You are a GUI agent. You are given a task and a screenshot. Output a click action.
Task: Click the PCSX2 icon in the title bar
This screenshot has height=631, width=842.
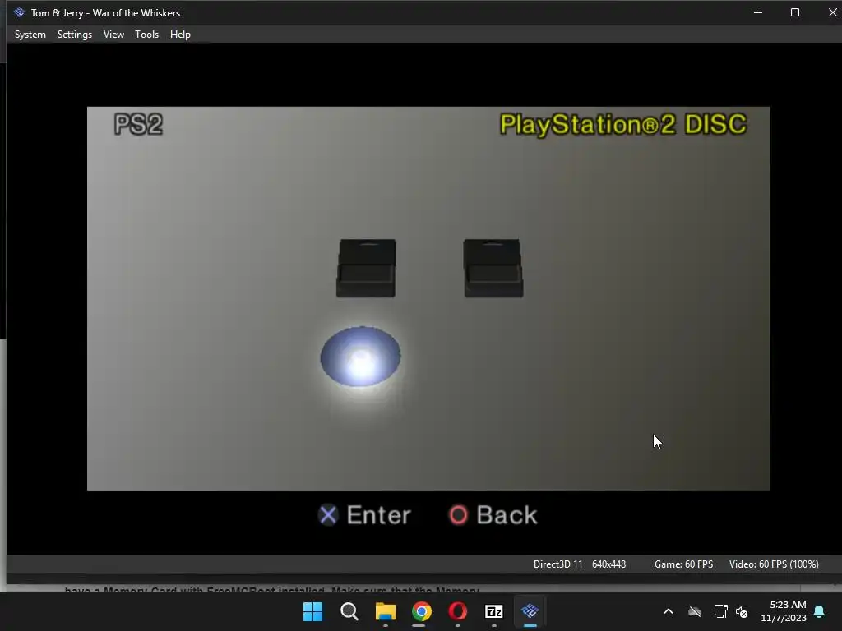pyautogui.click(x=20, y=12)
